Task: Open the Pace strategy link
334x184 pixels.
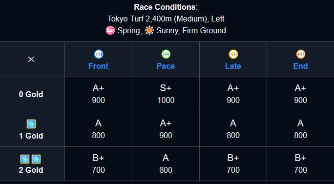Action: coord(166,66)
